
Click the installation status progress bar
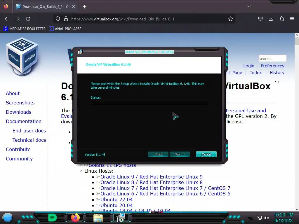(x=149, y=103)
